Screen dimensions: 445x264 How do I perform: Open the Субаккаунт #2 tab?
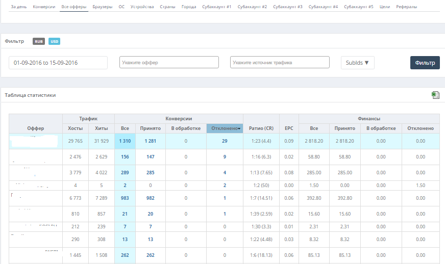point(252,7)
